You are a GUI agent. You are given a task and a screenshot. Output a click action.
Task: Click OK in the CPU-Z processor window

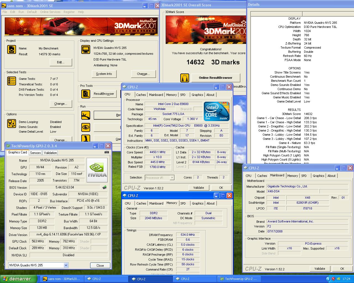click(x=221, y=188)
